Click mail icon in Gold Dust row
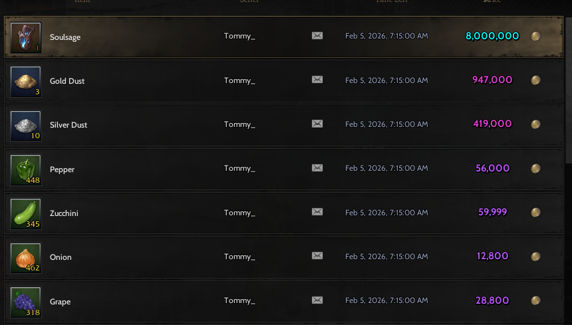 click(317, 80)
